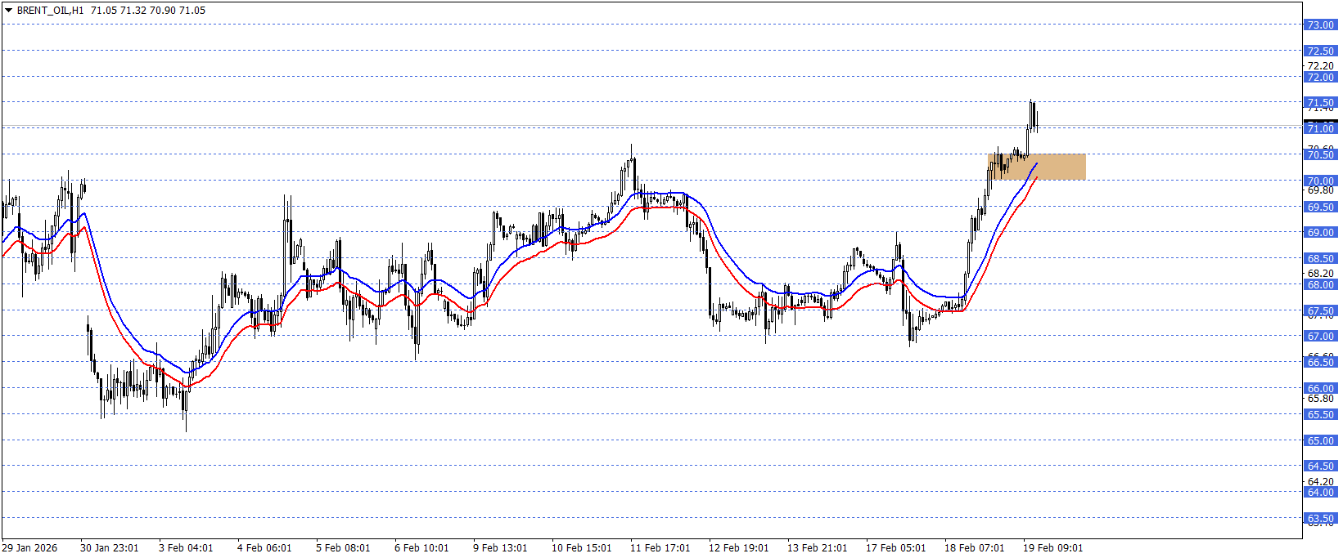This screenshot has height=558, width=1343.
Task: Click the 66.00 price level label
Action: 1320,388
